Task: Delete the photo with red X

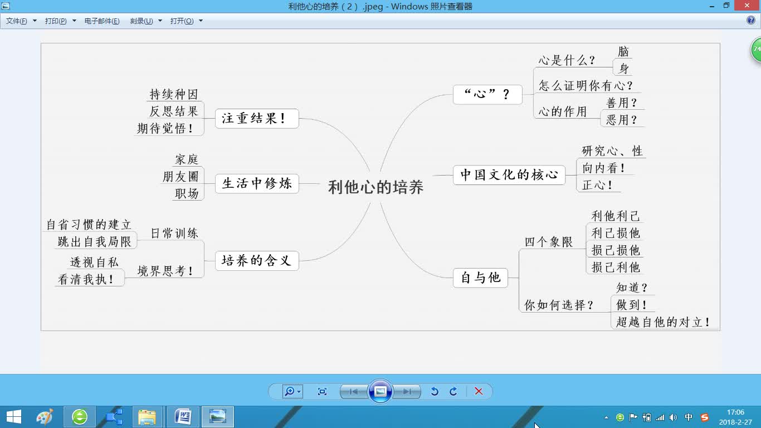Action: click(479, 392)
